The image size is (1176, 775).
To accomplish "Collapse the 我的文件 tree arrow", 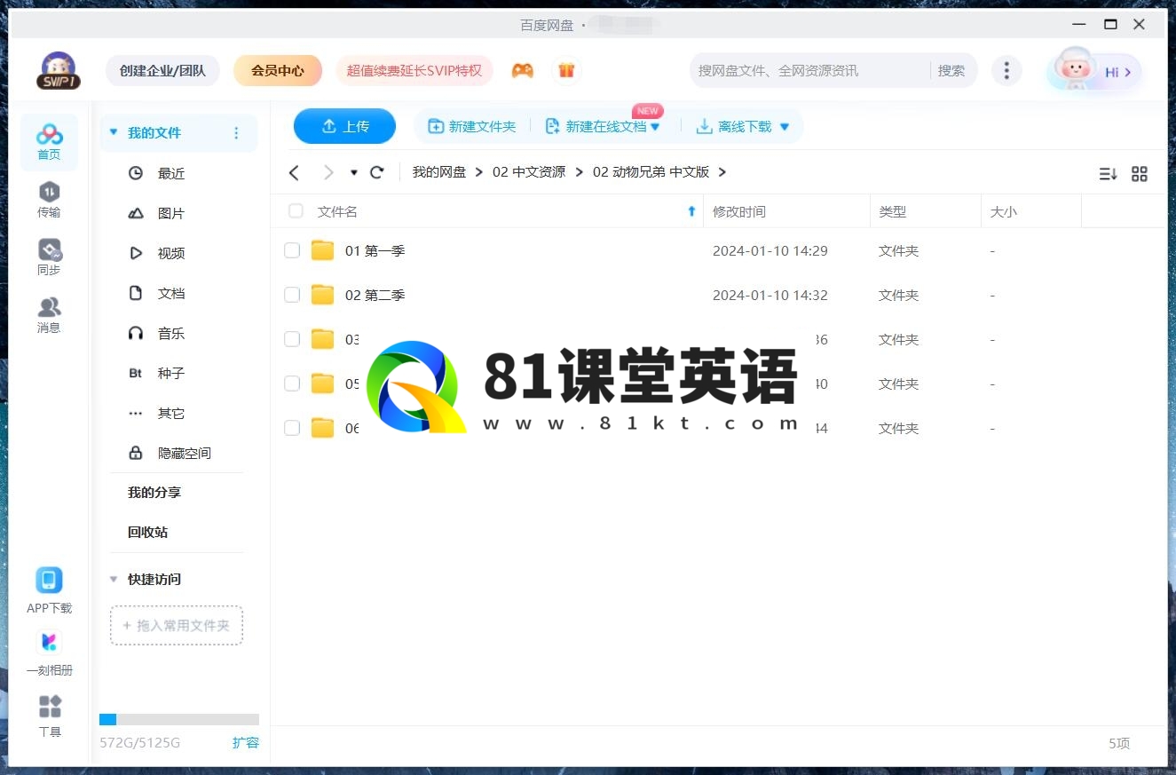I will 113,132.
